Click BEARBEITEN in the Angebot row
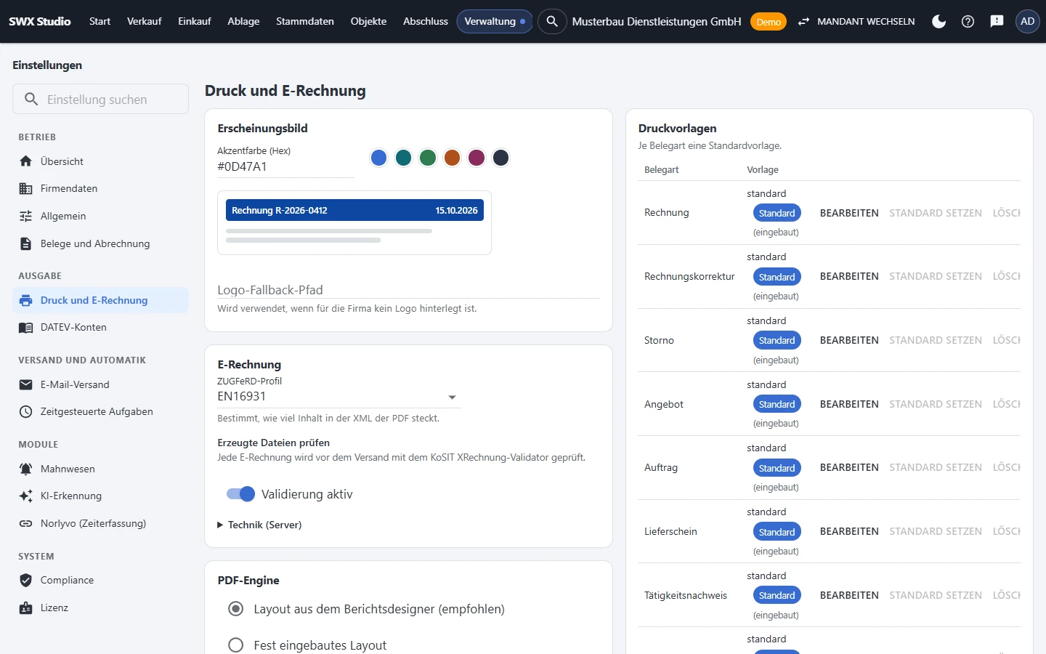The width and height of the screenshot is (1046, 654). [849, 404]
